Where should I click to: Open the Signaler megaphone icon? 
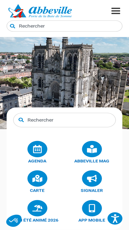92,179
